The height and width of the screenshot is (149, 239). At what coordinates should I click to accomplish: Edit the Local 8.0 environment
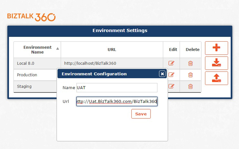click(171, 63)
